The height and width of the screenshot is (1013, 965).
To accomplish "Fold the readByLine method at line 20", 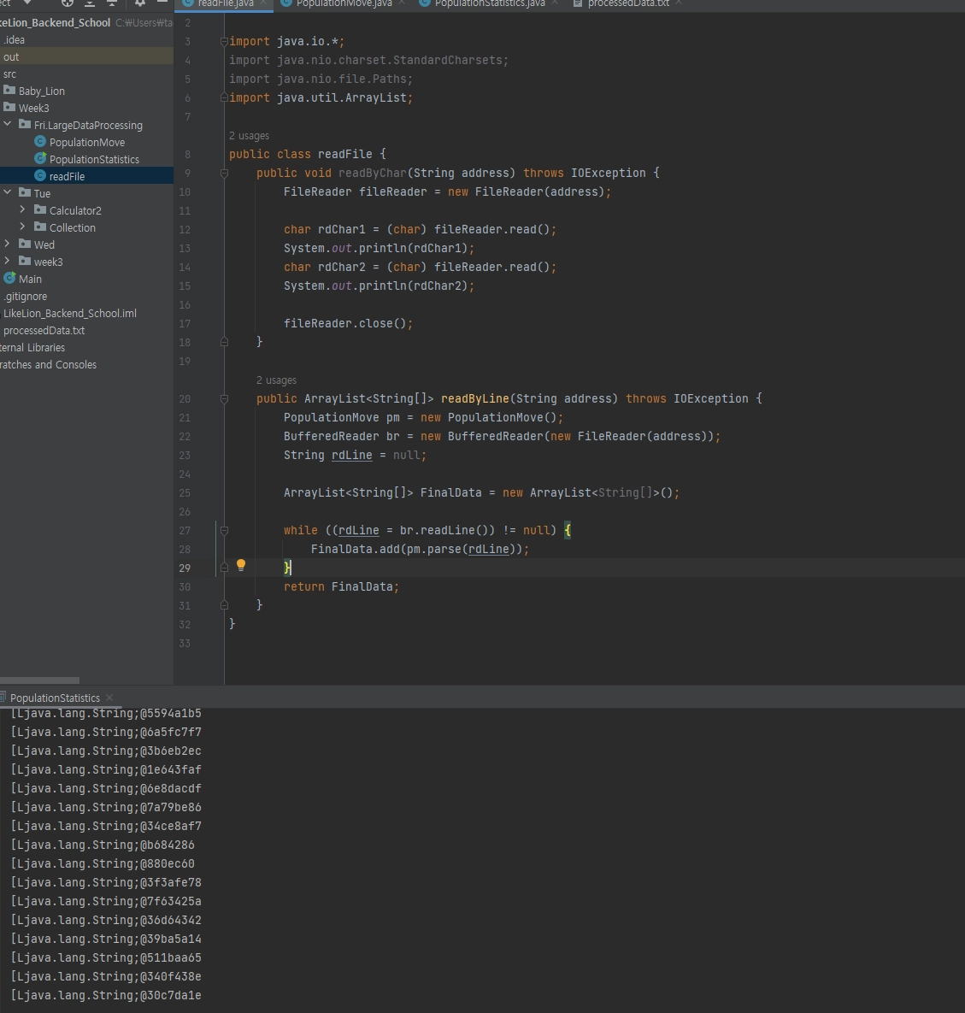I will click(x=224, y=398).
